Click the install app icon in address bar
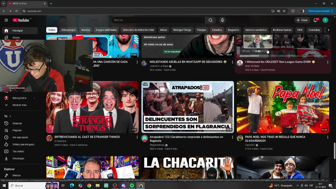Screen dimensions: 336x189 tap(273, 11)
